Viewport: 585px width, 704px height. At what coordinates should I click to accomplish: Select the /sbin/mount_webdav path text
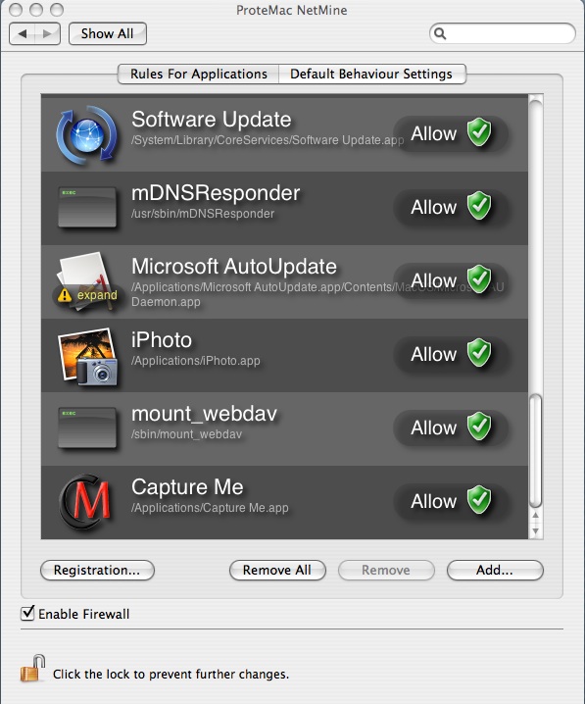tap(186, 434)
